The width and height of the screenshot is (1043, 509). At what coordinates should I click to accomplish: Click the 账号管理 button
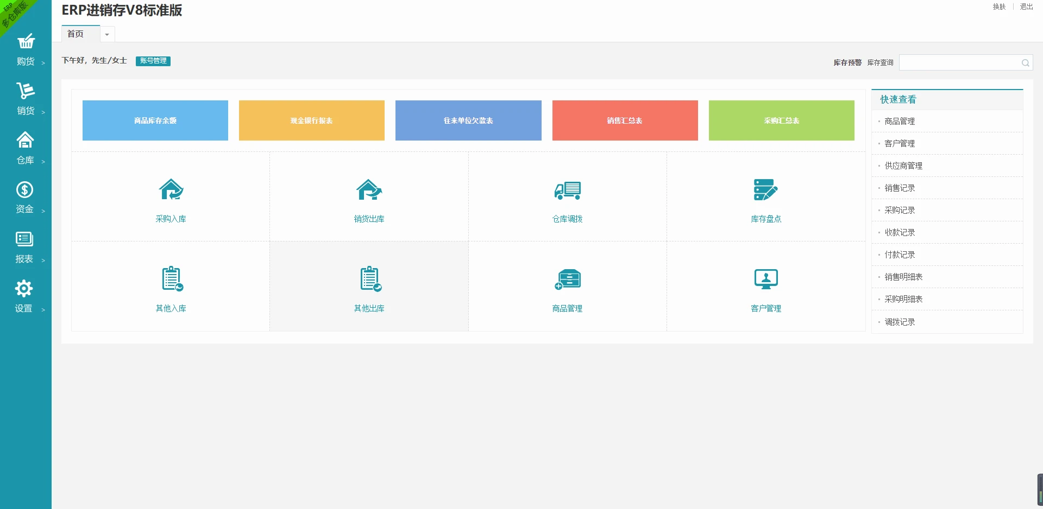(153, 61)
